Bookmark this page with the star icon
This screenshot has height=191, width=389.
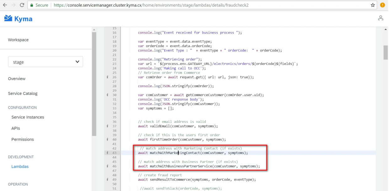373,5
